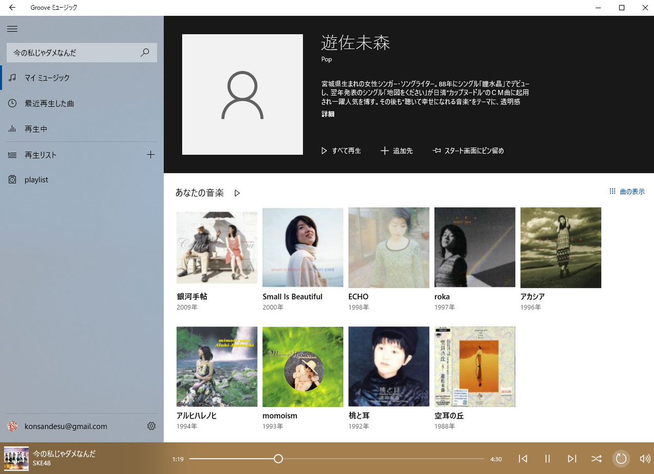Click the SKE48 artist name in player bar
Image resolution: width=654 pixels, height=474 pixels.
pyautogui.click(x=41, y=463)
